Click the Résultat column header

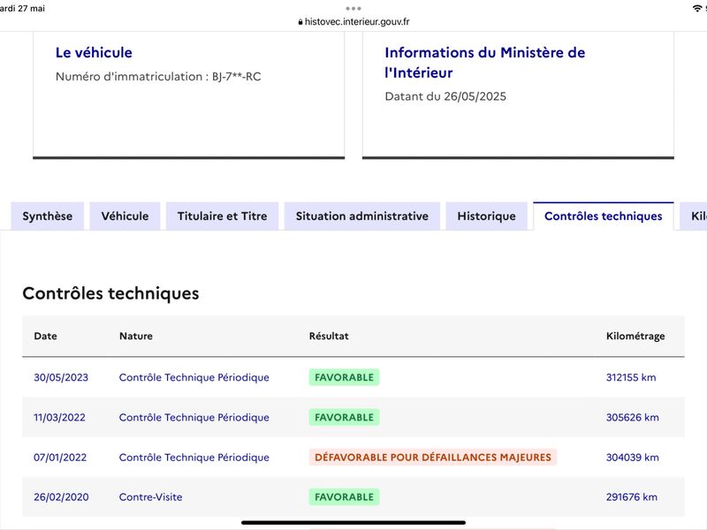329,337
